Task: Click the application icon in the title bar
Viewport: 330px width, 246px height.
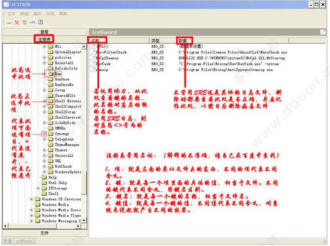Action: pos(7,5)
